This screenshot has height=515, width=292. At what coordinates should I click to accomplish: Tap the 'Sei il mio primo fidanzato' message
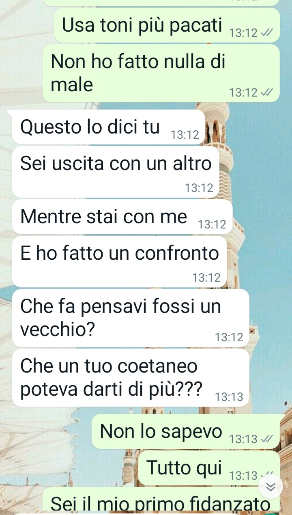point(161,501)
